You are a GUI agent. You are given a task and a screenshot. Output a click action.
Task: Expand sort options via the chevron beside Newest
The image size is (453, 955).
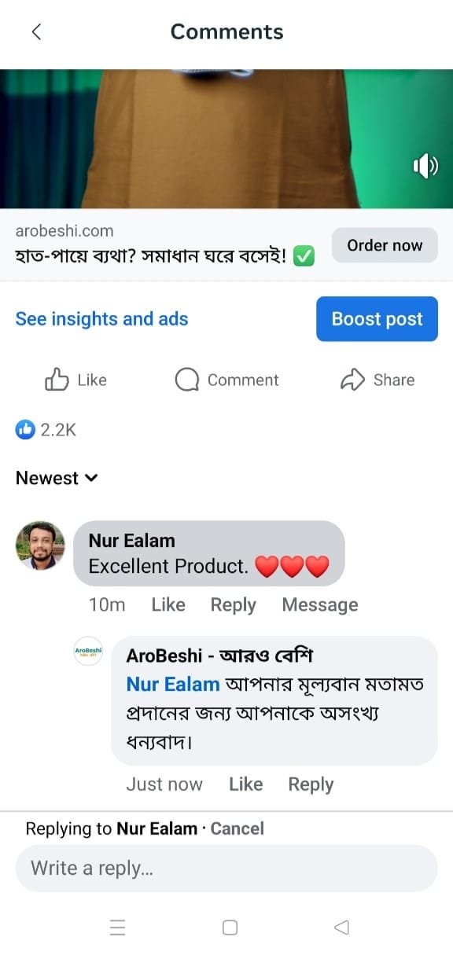[x=90, y=478]
